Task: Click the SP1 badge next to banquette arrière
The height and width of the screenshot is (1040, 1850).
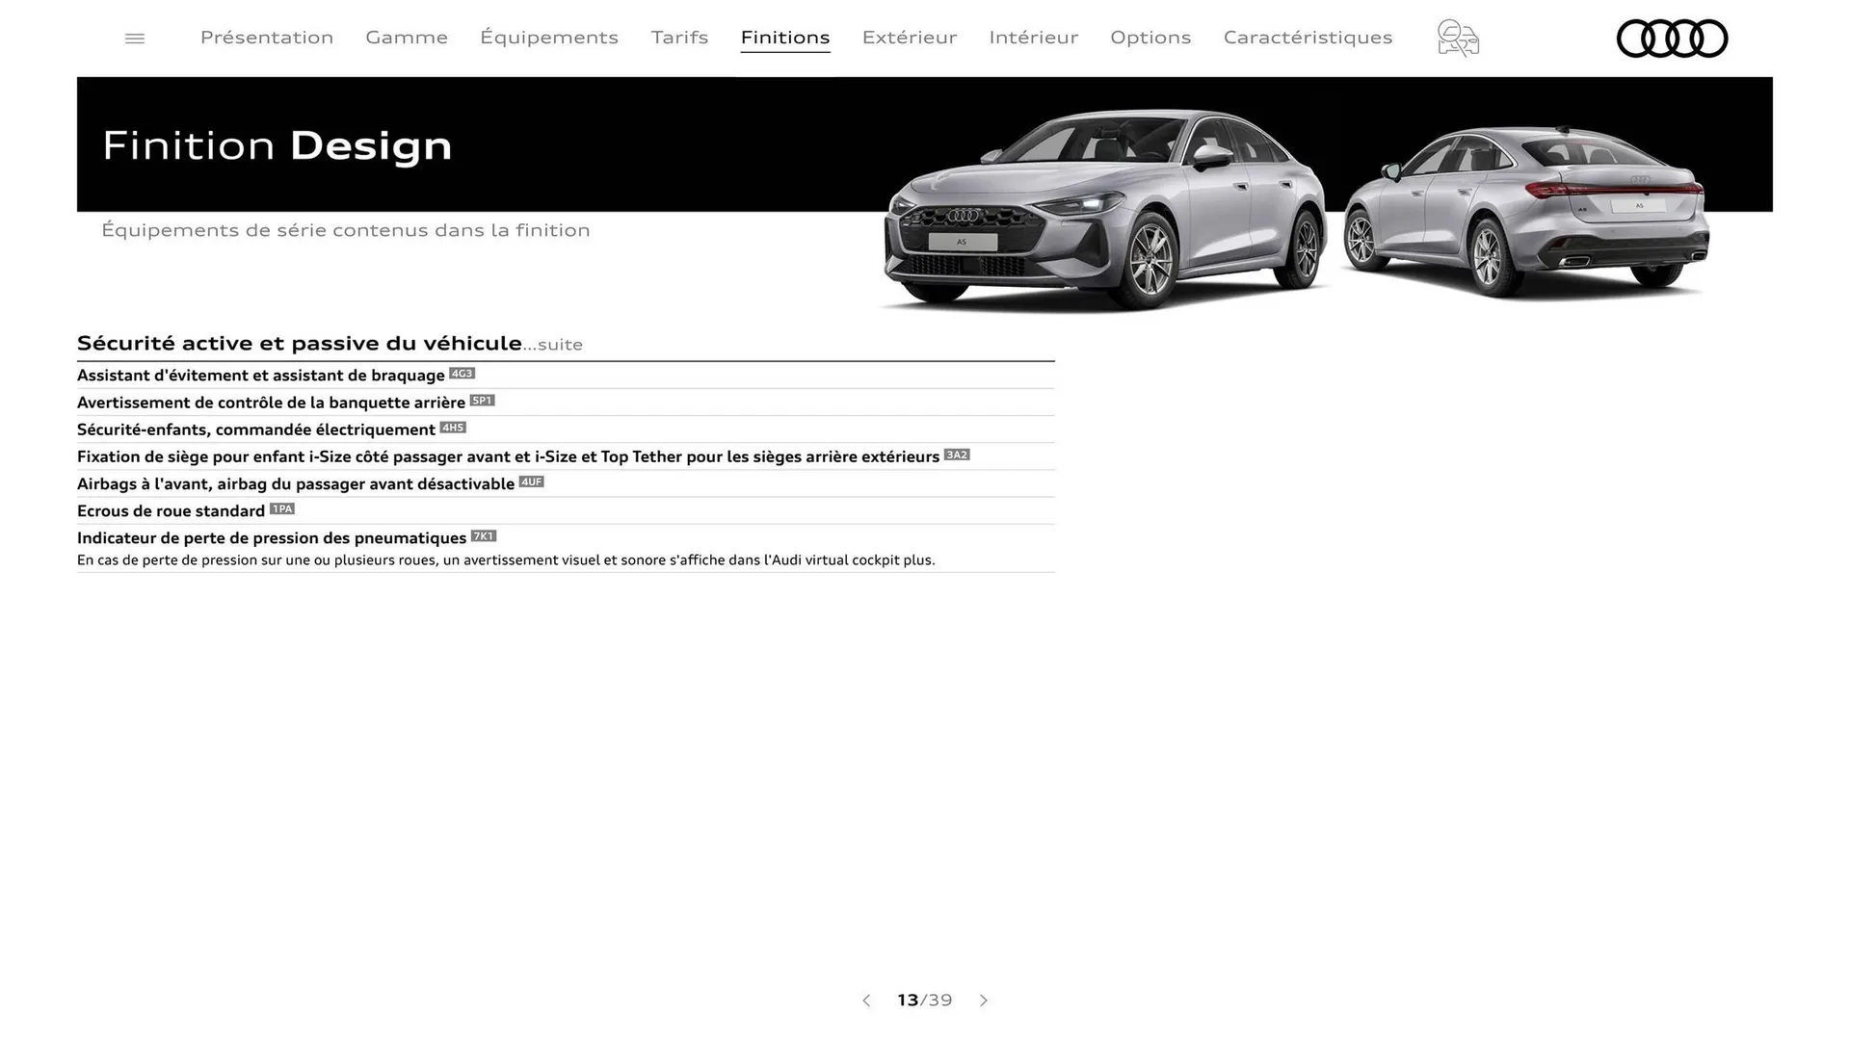Action: click(482, 401)
